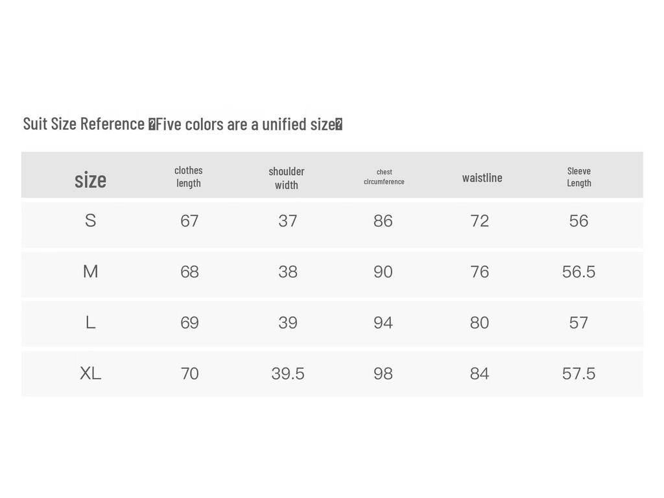Select the 'Sleeve Length' header
The width and height of the screenshot is (664, 498).
coord(579,176)
